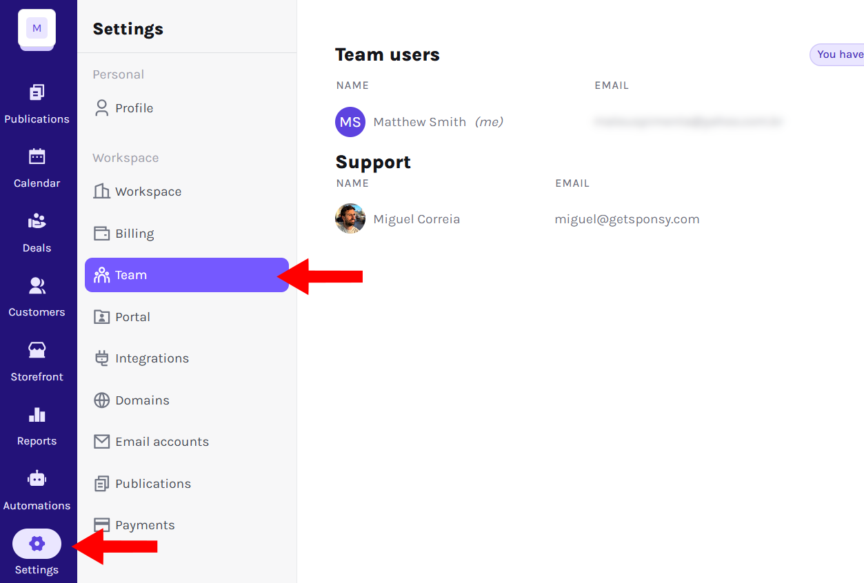Screen dimensions: 864x583
Task: Open the Calendar icon in main navigation
Action: point(37,156)
